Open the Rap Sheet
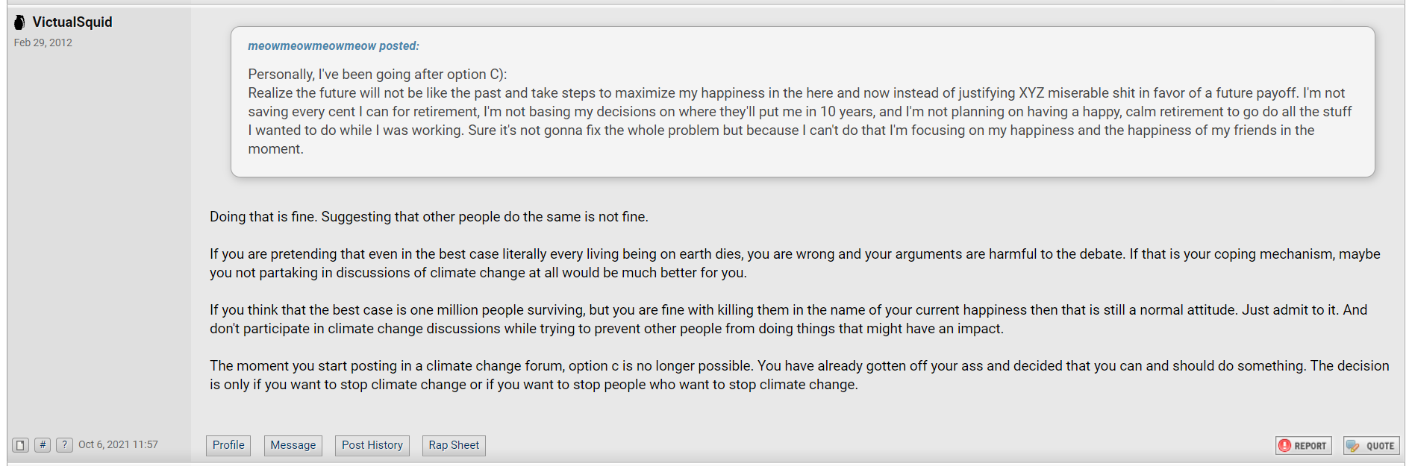 tap(454, 445)
